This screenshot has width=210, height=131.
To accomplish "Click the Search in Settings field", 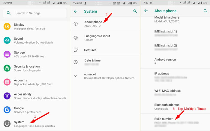I will [x=35, y=13].
